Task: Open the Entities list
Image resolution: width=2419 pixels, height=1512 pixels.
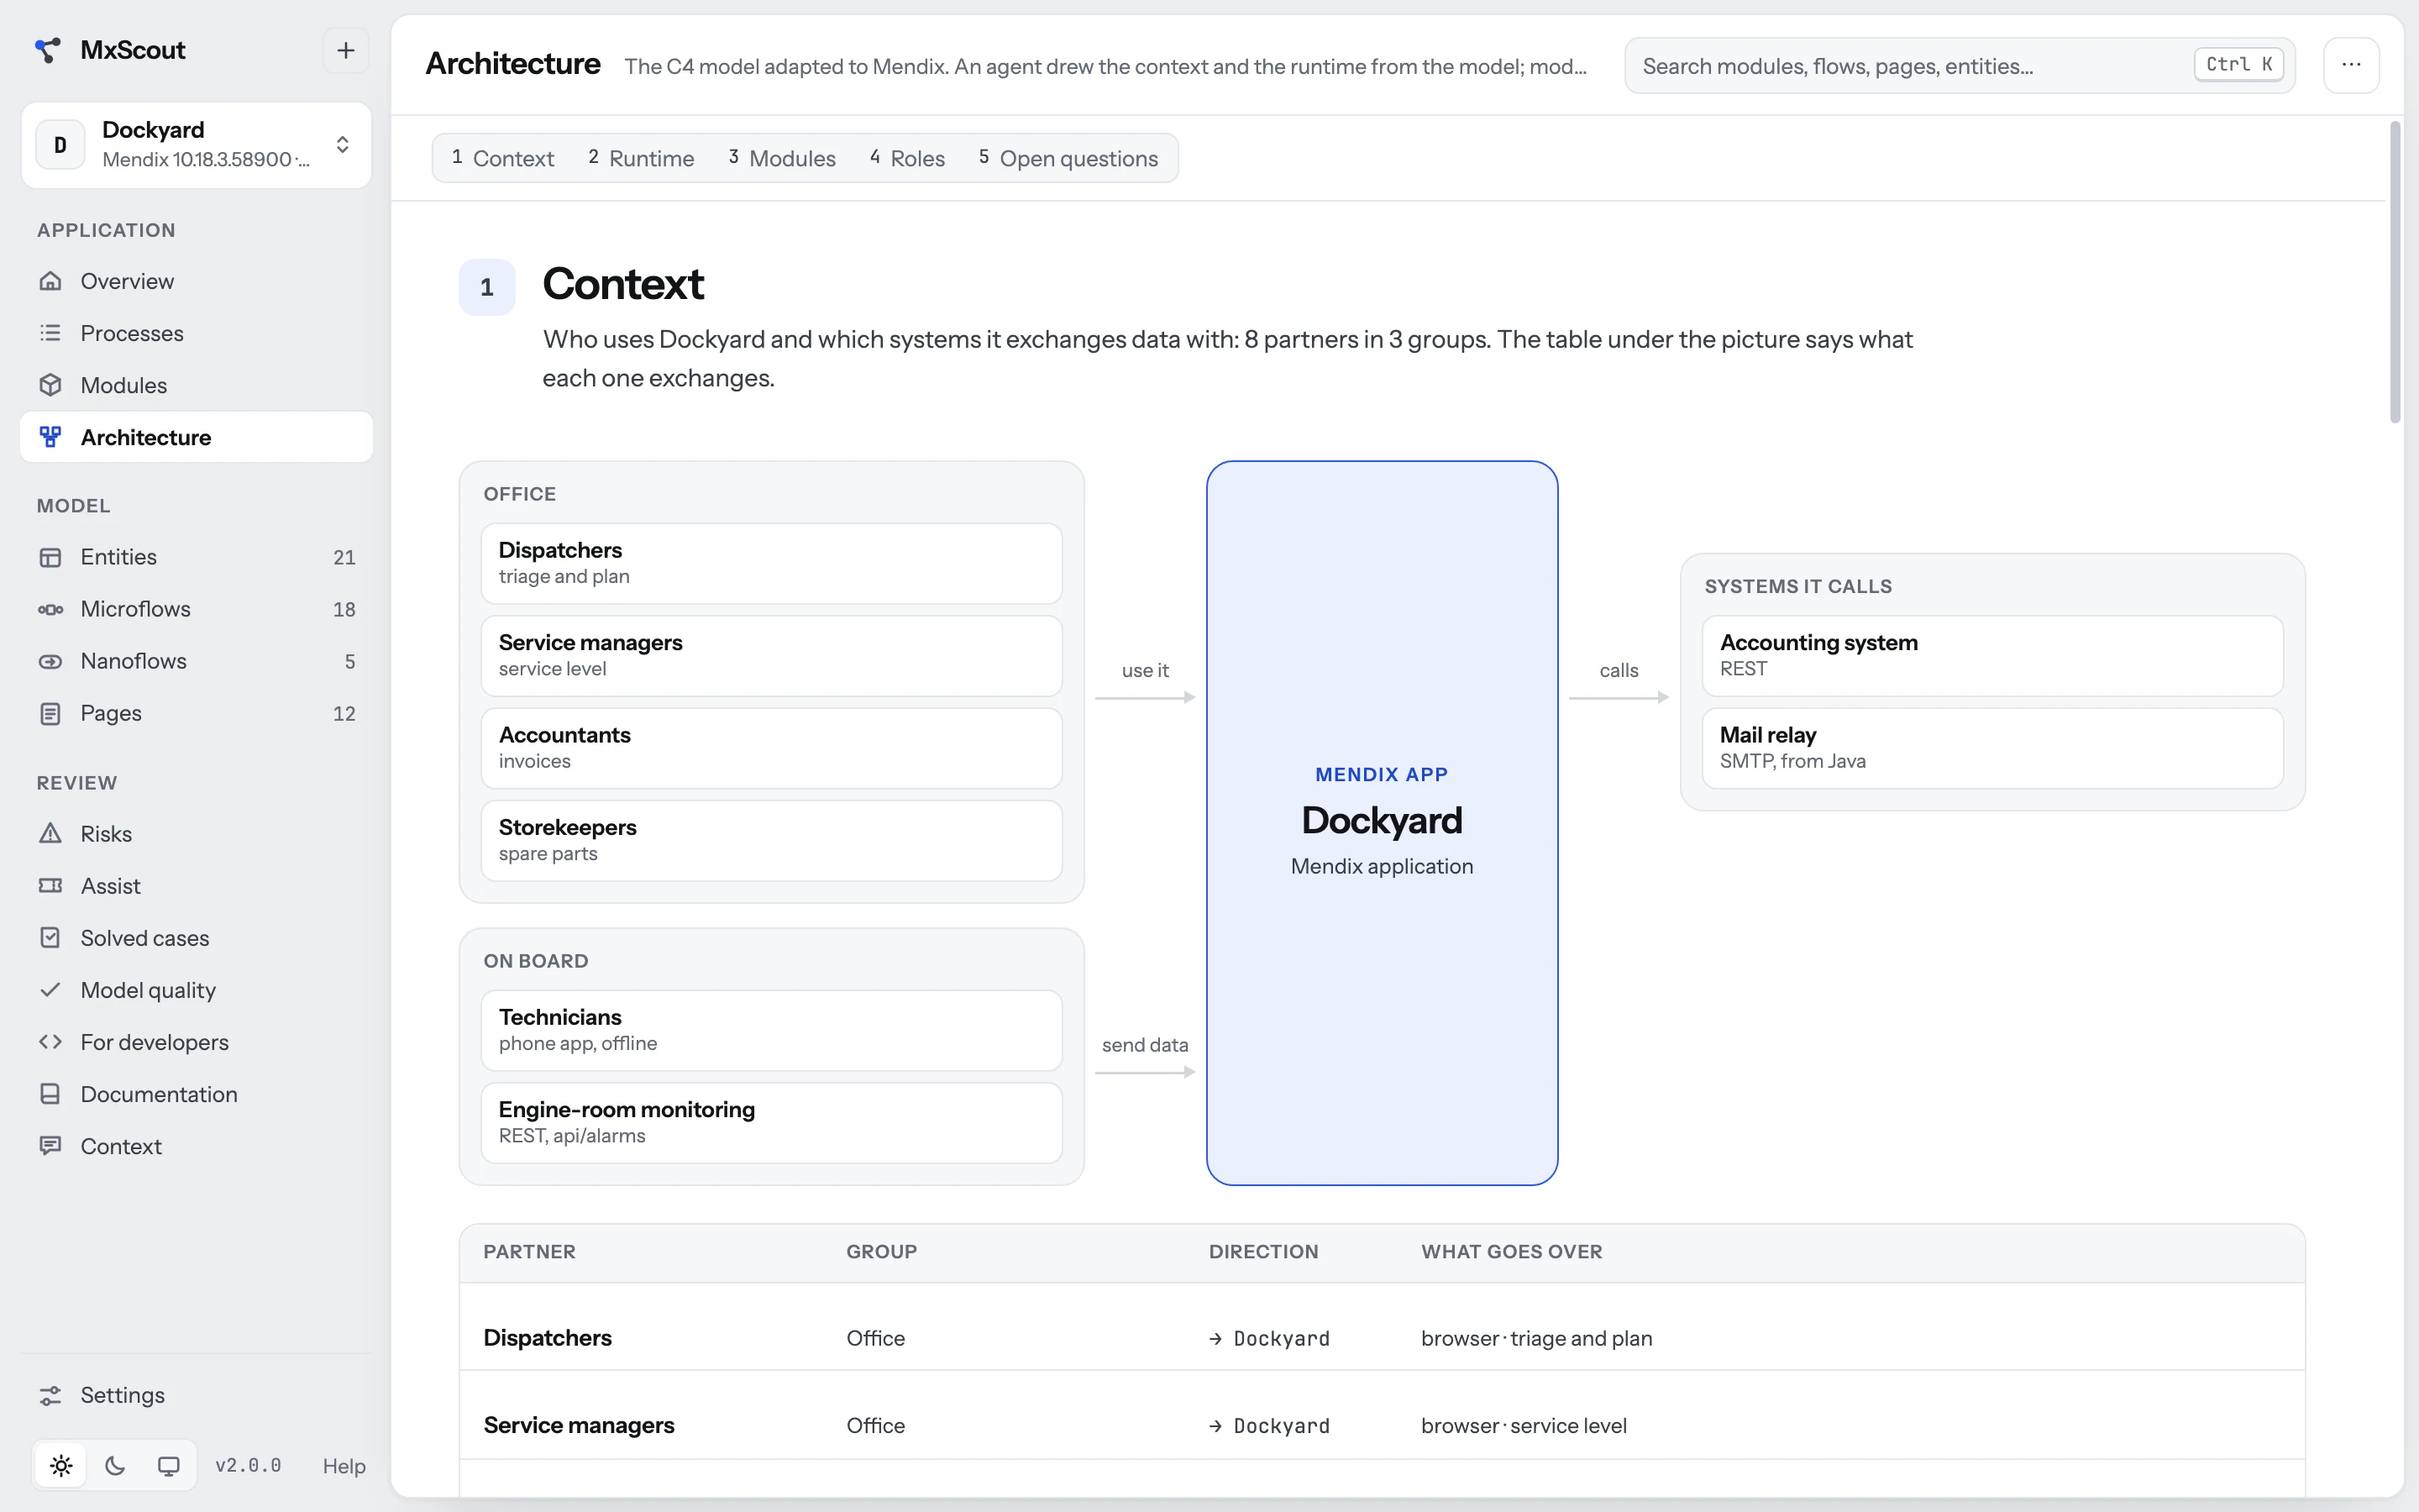Action: tap(196, 557)
